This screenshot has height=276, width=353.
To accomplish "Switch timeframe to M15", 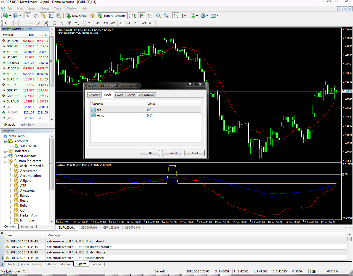I will click(x=105, y=23).
